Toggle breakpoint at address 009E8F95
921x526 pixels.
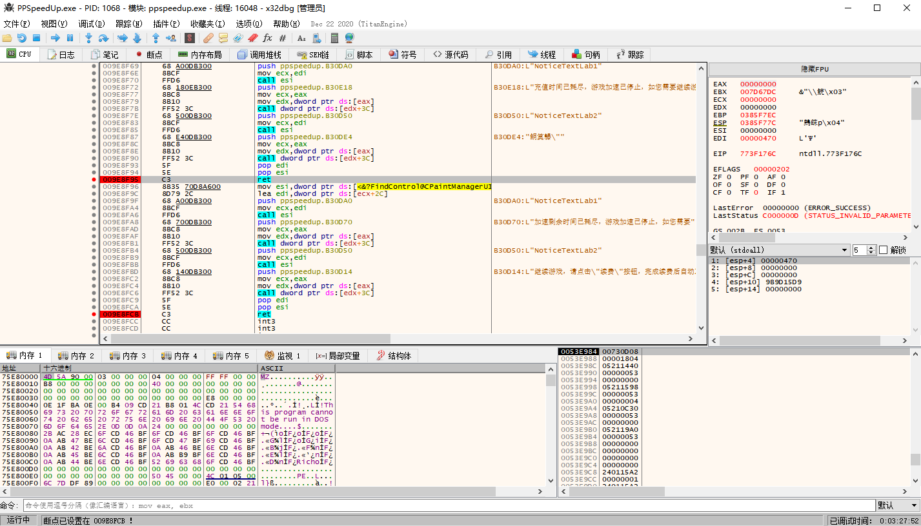(x=94, y=179)
